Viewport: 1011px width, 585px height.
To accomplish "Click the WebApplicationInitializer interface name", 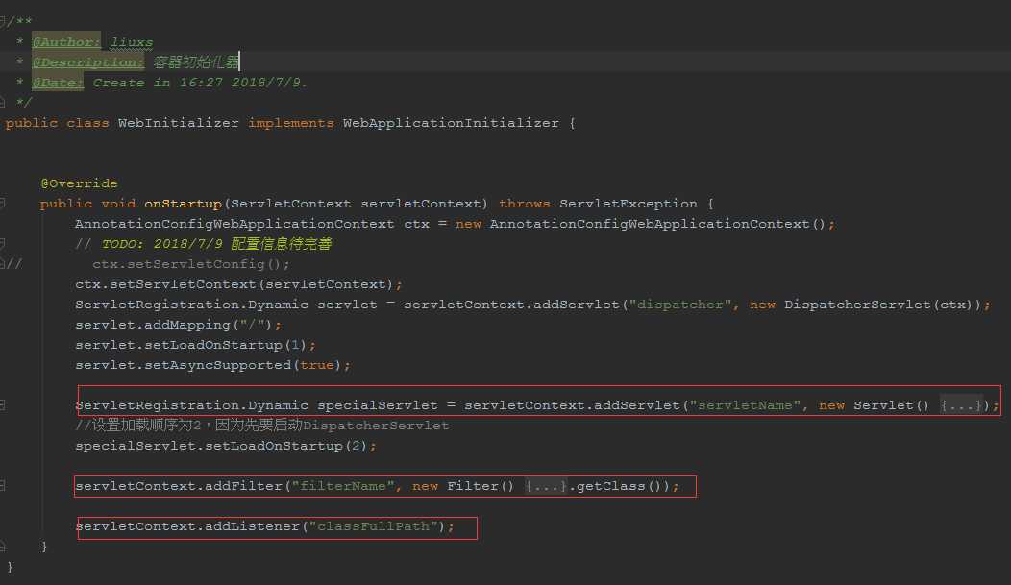I will click(451, 123).
